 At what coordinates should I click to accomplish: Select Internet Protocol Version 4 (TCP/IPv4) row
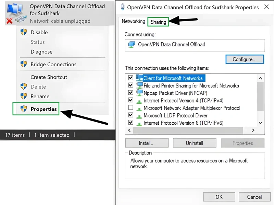[x=184, y=101]
